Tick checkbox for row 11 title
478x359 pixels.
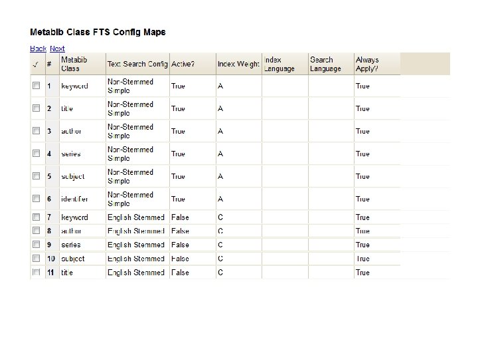37,273
